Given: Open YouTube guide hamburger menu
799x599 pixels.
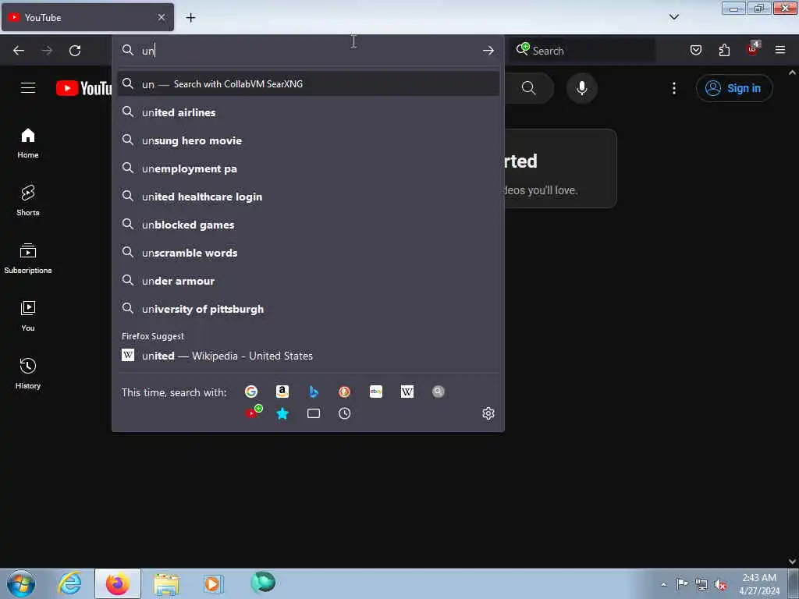Looking at the screenshot, I should pos(28,88).
